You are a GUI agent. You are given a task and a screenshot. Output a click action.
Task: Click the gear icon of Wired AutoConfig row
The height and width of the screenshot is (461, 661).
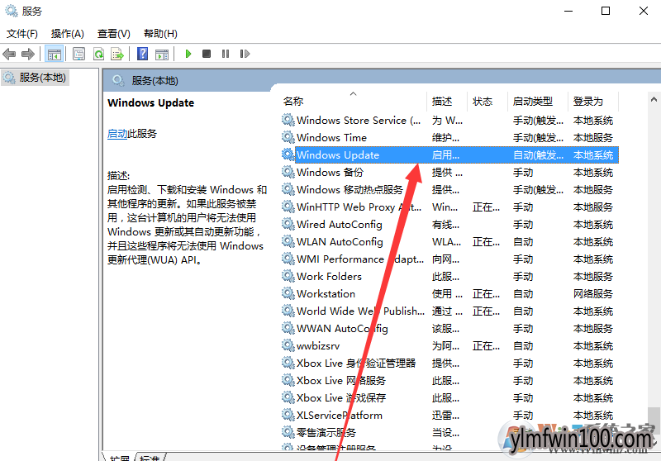tap(288, 224)
